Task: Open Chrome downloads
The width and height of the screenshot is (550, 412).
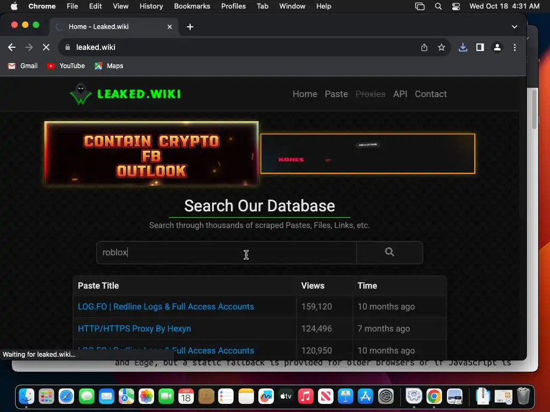Action: [x=462, y=47]
